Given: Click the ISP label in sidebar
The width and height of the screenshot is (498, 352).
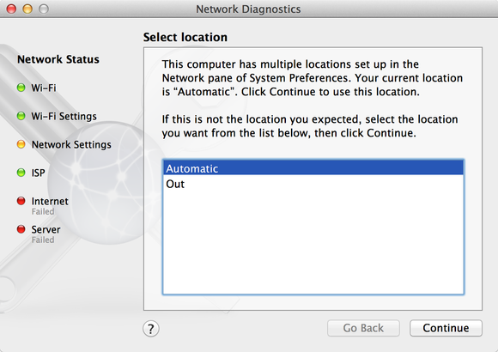Looking at the screenshot, I should 38,173.
